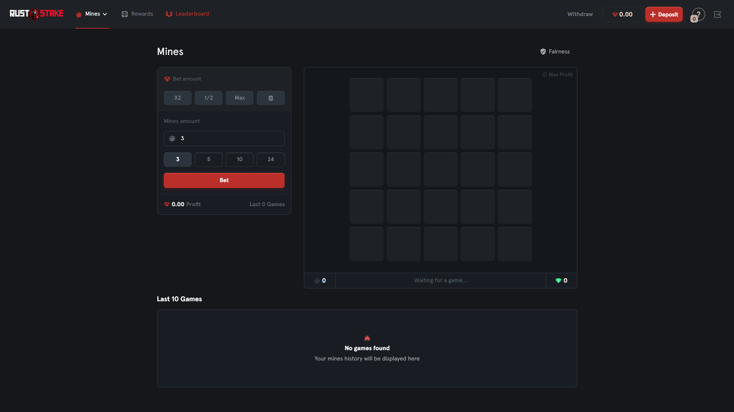Clear bet with trash icon
Viewport: 734px width, 412px height.
(x=270, y=98)
